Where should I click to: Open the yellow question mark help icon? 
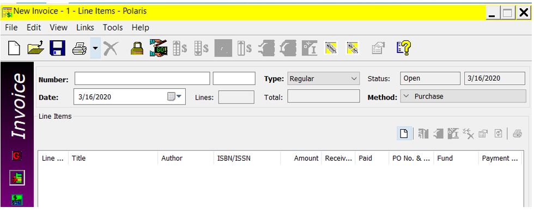[x=404, y=48]
